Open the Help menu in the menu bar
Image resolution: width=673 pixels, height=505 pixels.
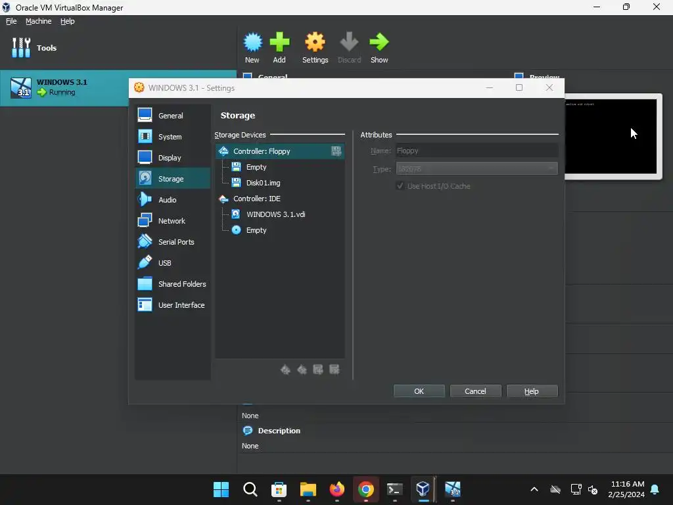click(x=68, y=21)
